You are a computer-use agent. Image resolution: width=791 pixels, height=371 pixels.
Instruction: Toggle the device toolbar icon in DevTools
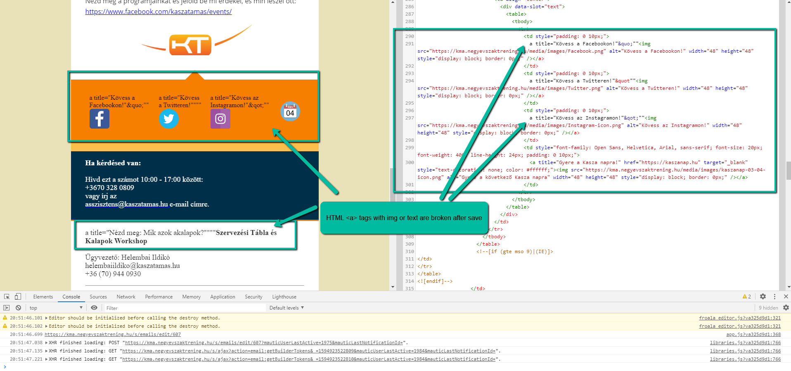18,296
